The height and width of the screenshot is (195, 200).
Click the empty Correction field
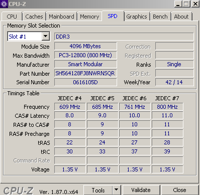[174, 46]
